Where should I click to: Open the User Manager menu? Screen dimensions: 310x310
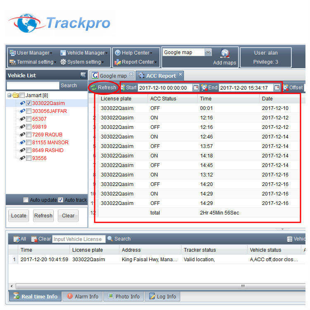click(x=31, y=53)
